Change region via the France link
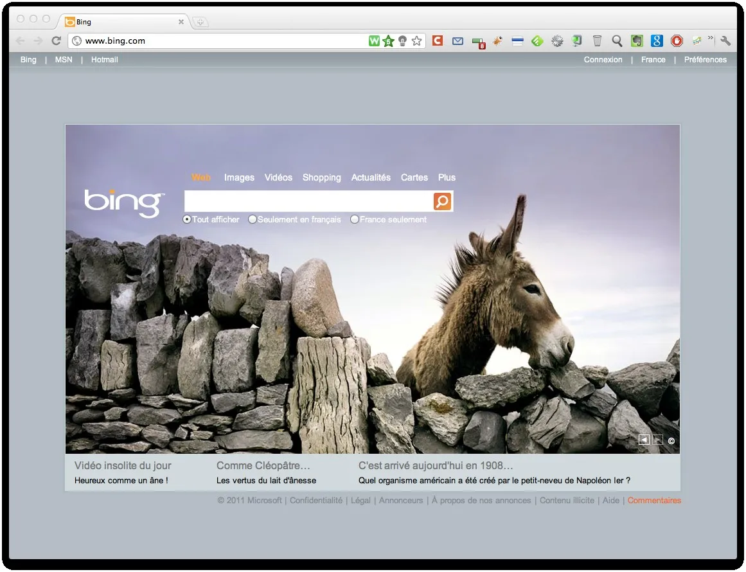The width and height of the screenshot is (746, 572). [653, 60]
